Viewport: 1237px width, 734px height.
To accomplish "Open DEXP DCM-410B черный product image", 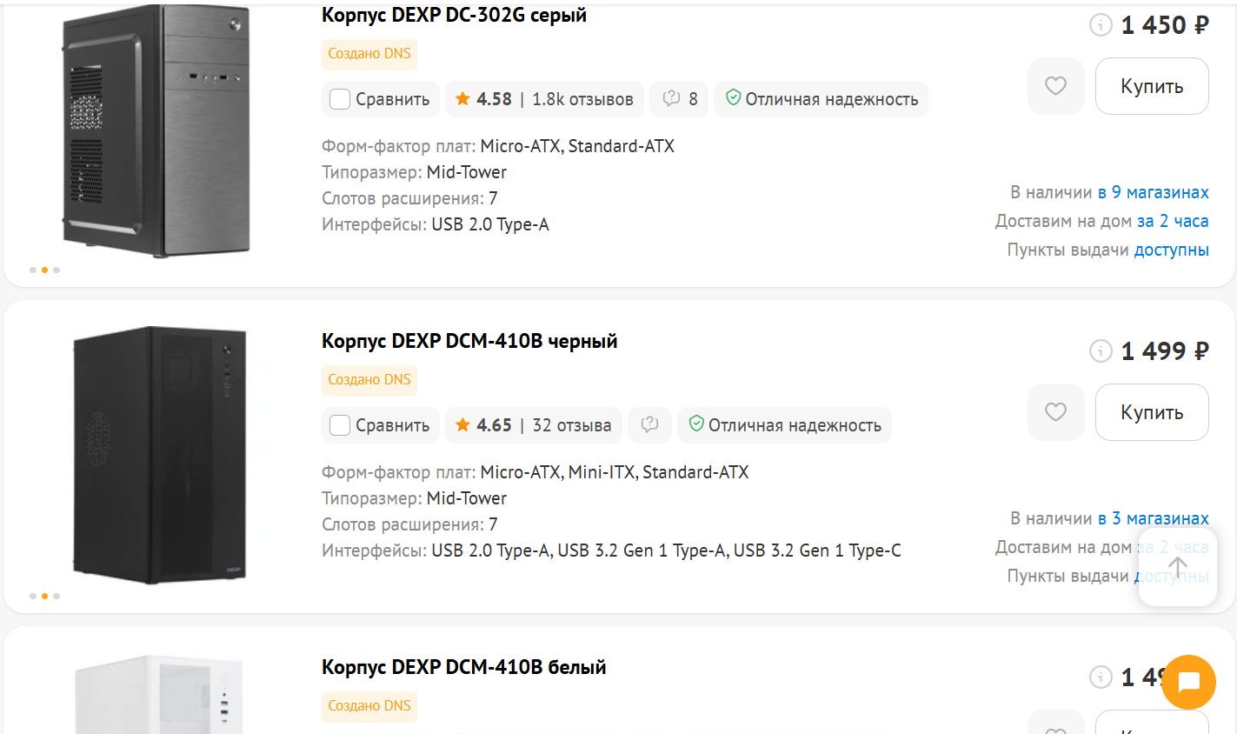I will pos(158,455).
